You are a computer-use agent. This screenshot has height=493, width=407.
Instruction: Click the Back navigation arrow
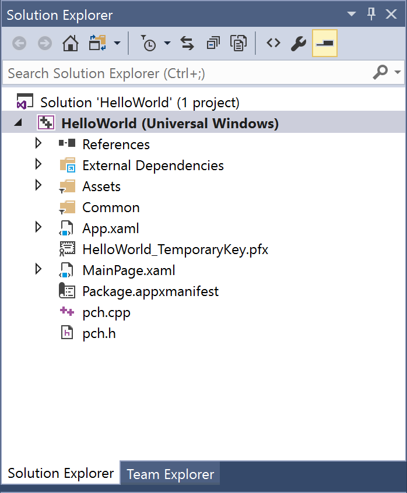click(x=19, y=43)
